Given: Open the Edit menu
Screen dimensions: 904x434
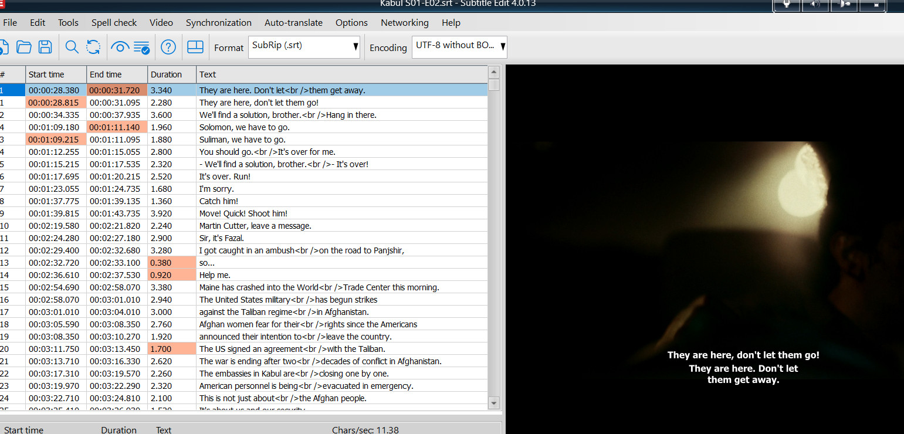Looking at the screenshot, I should click(38, 22).
